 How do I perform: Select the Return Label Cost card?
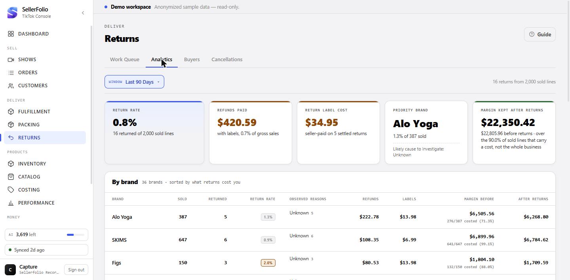click(338, 133)
